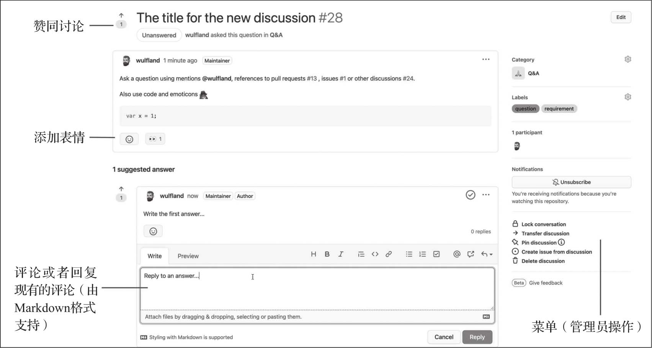The image size is (652, 348).
Task: Open the three-dot menu on the question post
Action: coord(486,60)
